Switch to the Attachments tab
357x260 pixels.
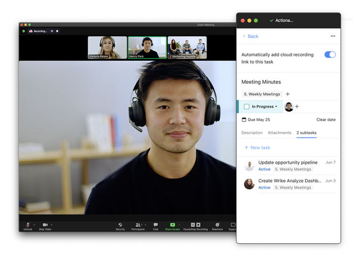pos(279,133)
